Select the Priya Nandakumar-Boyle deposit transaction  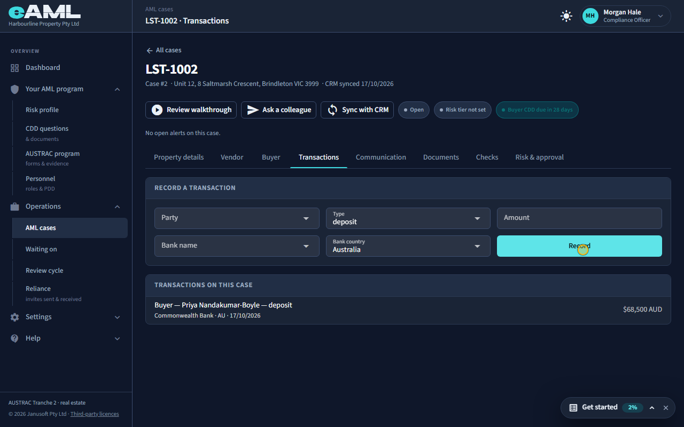coord(408,310)
